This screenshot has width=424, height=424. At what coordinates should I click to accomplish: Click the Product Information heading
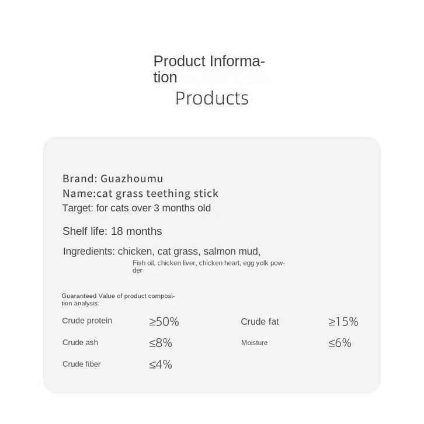[x=208, y=69]
